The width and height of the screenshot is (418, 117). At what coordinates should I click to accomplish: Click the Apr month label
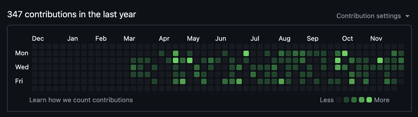pyautogui.click(x=164, y=39)
